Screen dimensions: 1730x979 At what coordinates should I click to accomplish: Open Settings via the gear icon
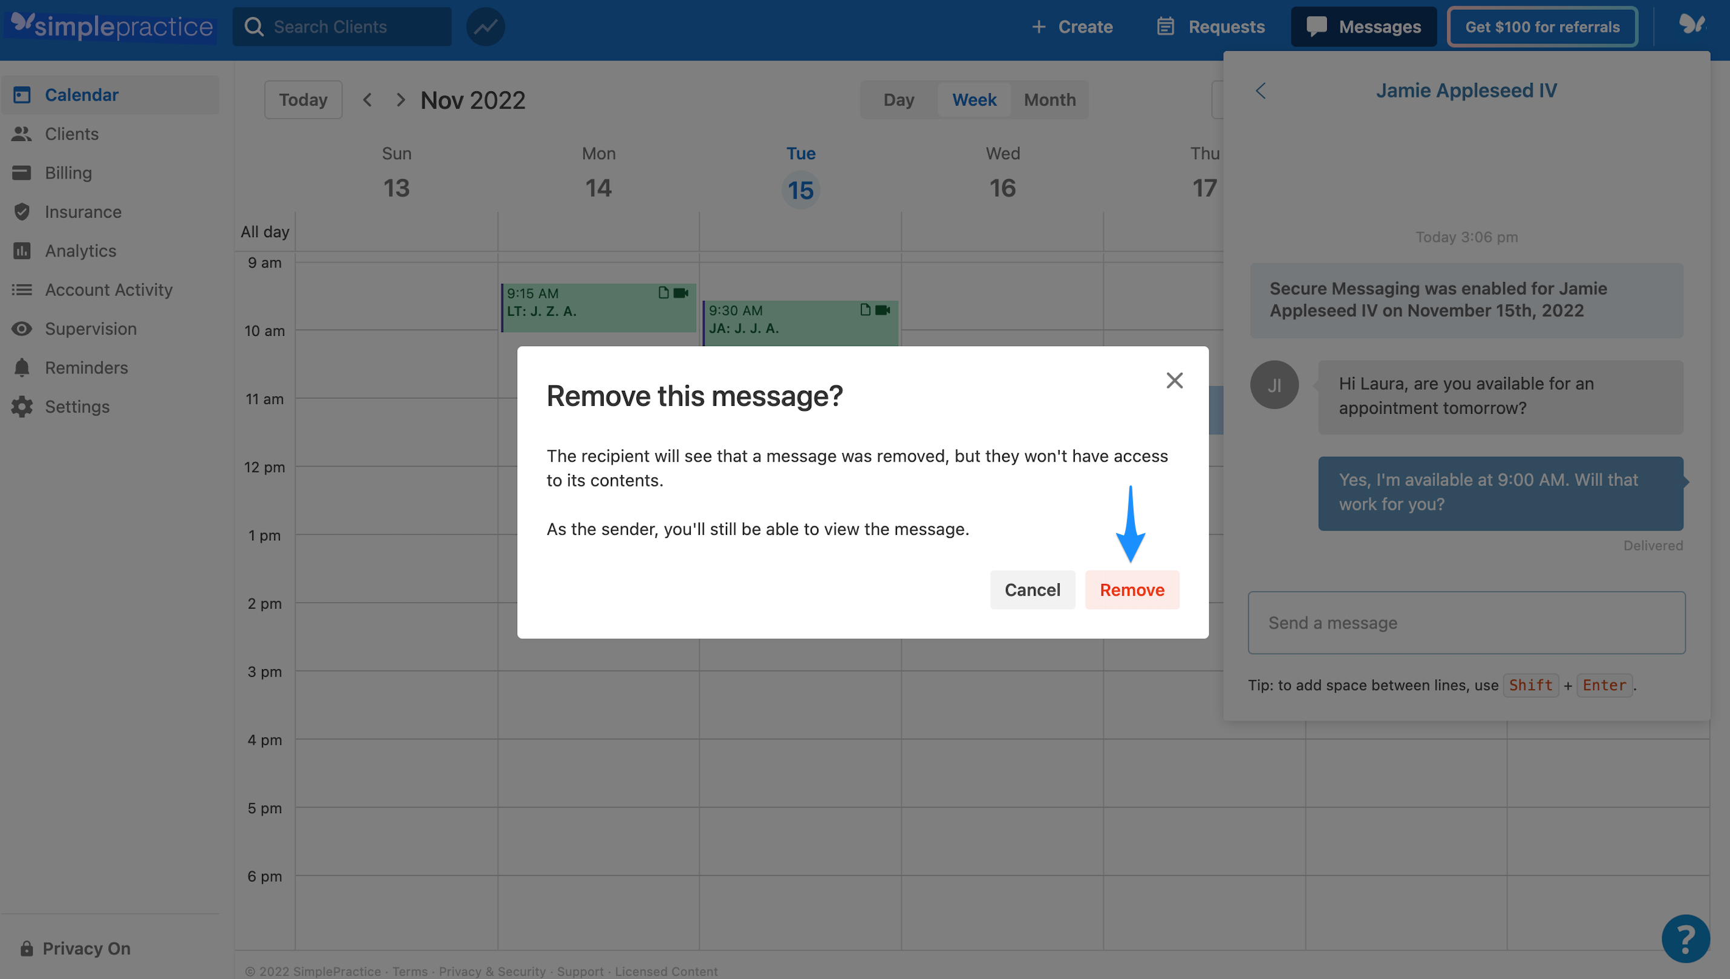[x=22, y=406]
